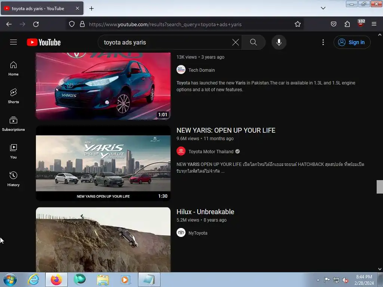Go to Home in sidebar
383x287 pixels.
[x=13, y=69]
